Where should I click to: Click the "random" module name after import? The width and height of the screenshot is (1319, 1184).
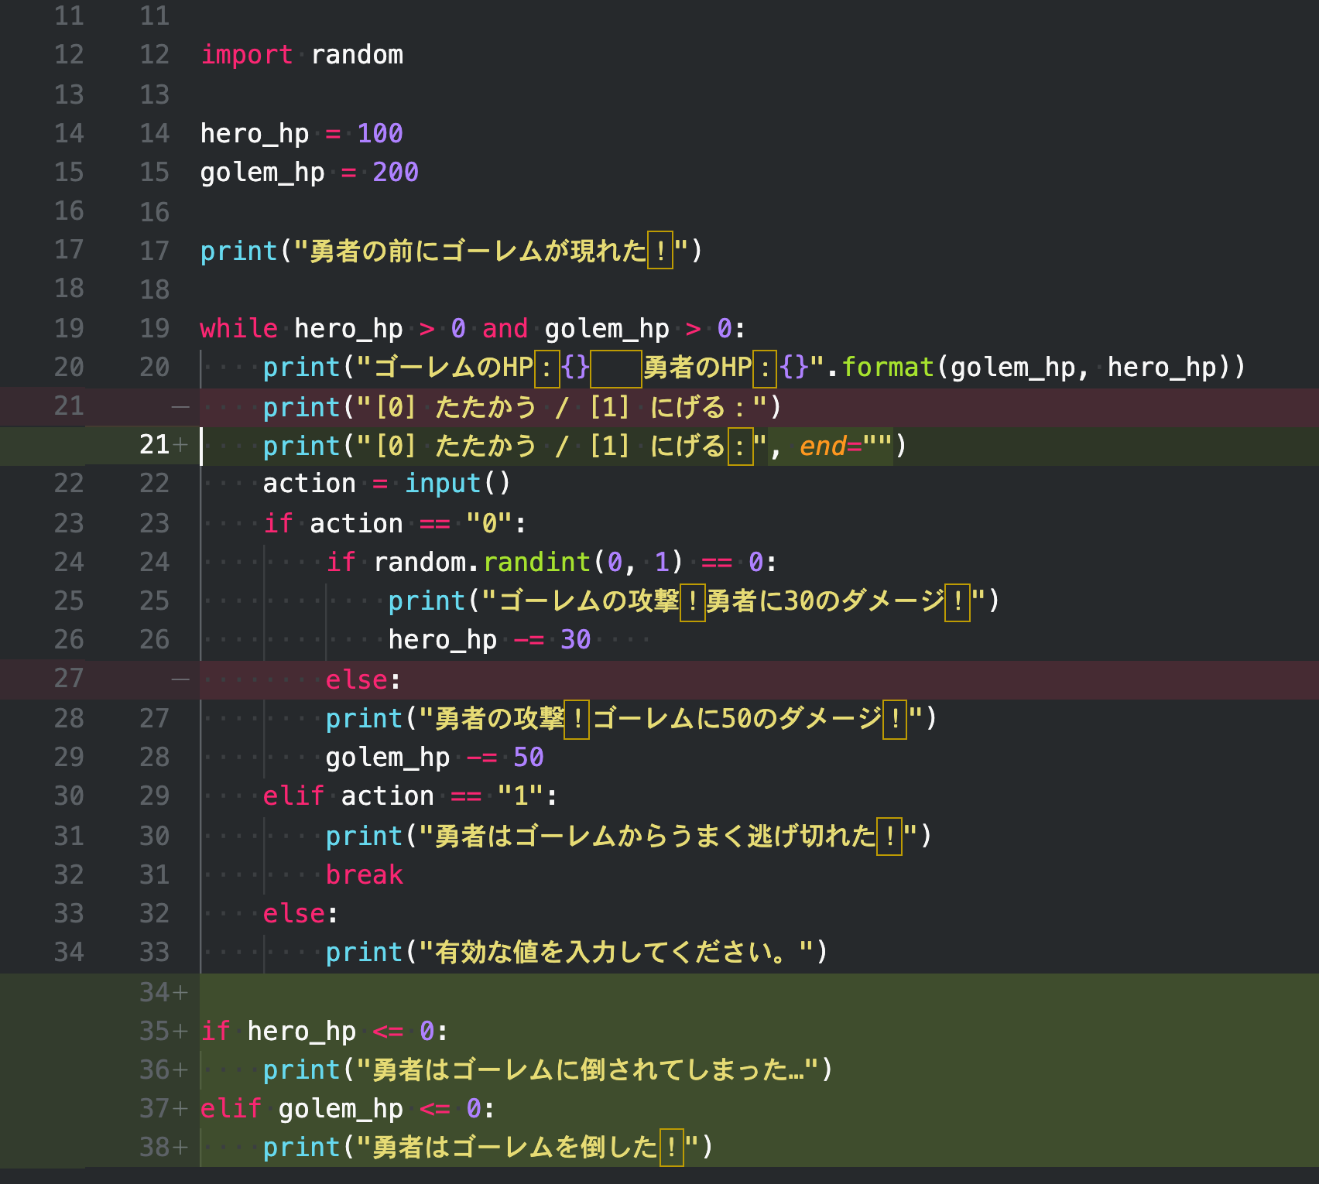(x=357, y=55)
